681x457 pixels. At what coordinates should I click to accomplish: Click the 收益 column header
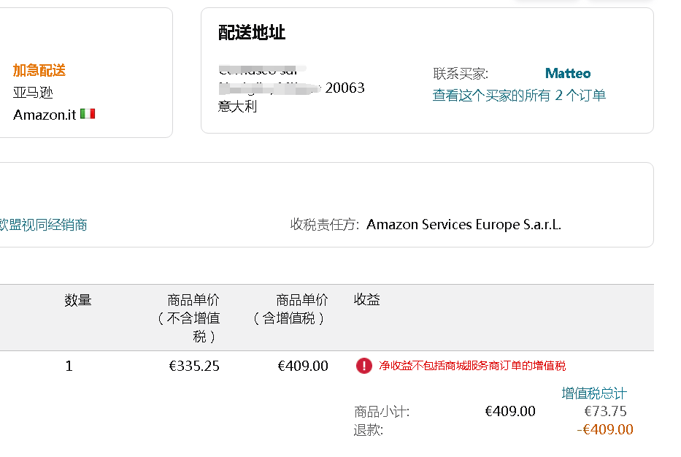(x=366, y=300)
